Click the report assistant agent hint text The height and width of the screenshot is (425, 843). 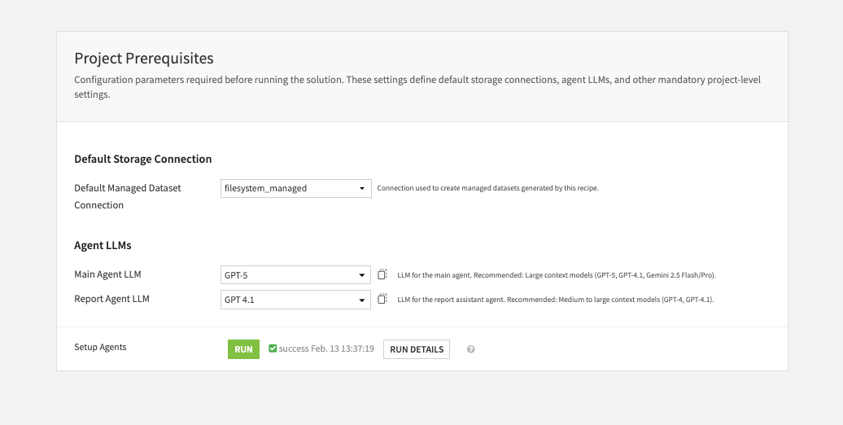[x=556, y=300]
